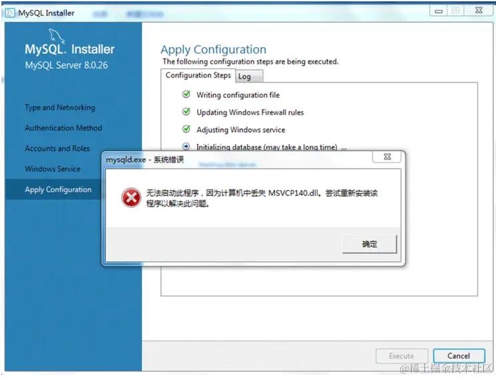Click the 'Writing configuration file' step text

pyautogui.click(x=238, y=95)
